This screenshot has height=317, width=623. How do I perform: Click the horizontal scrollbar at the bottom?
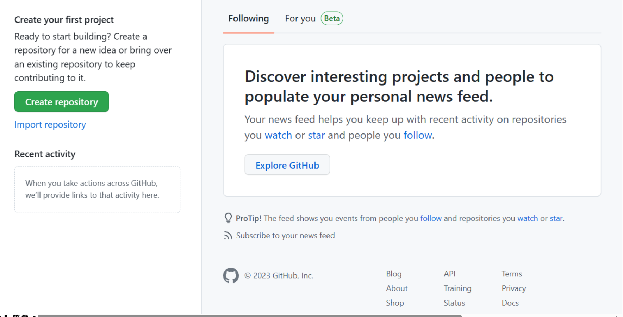(x=250, y=316)
